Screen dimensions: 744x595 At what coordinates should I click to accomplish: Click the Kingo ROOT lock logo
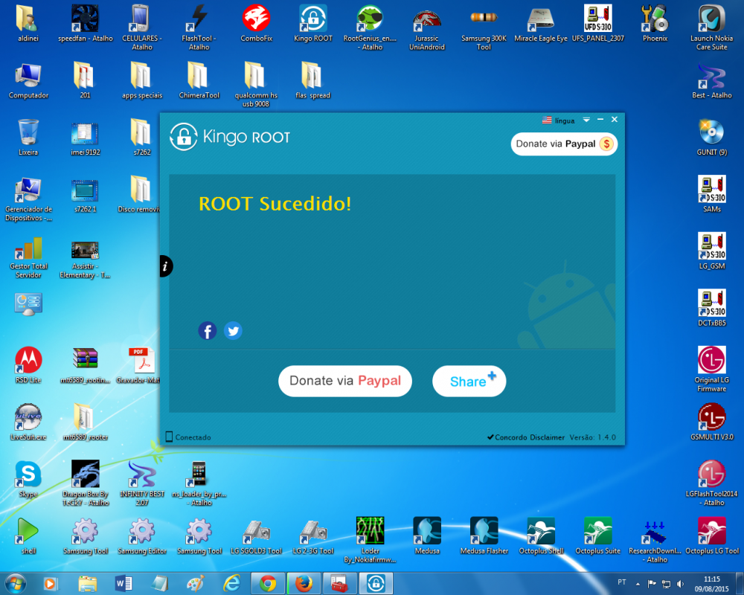[x=184, y=137]
